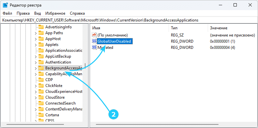Expand the Applets key
Viewport: 258px width, 128px height.
click(x=36, y=45)
